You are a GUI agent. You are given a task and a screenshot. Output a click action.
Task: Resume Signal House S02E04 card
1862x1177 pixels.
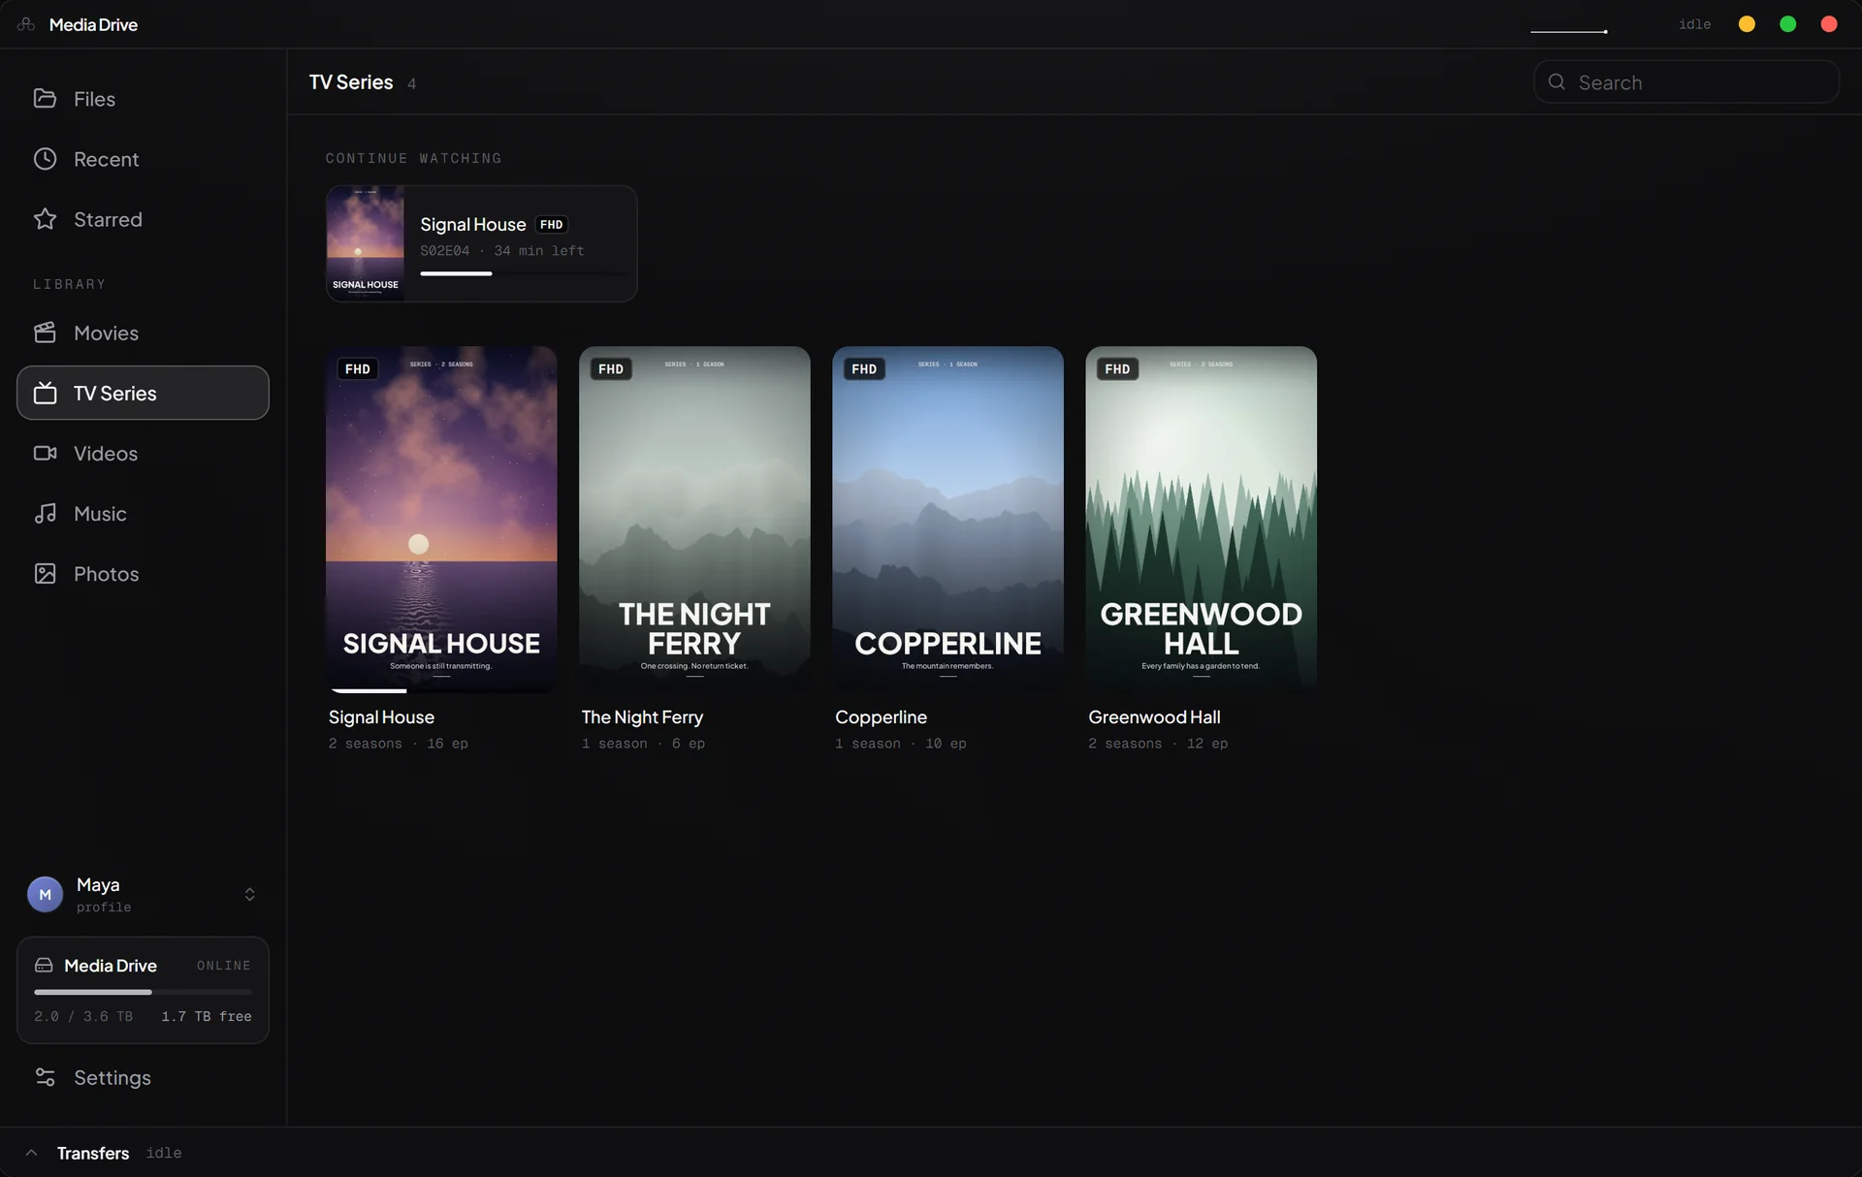(481, 243)
